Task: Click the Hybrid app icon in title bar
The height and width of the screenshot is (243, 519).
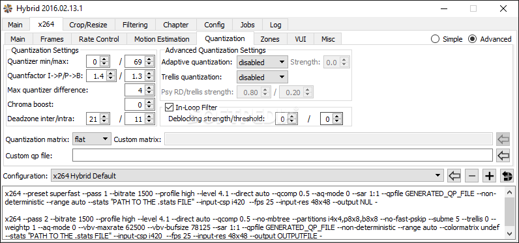Action: (x=7, y=8)
